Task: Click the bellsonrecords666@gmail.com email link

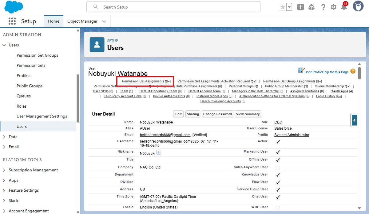Action: pyautogui.click(x=165, y=135)
